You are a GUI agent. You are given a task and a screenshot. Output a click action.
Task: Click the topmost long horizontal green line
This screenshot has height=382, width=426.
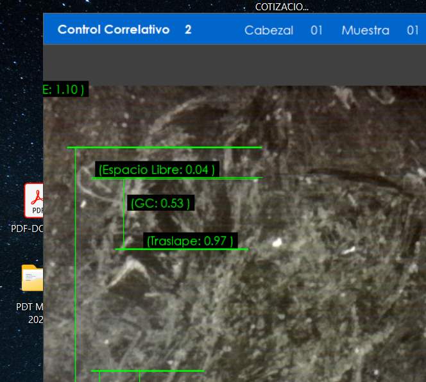click(x=167, y=147)
